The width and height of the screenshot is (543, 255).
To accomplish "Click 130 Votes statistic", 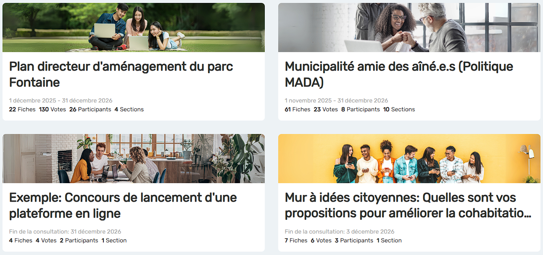I will pyautogui.click(x=53, y=109).
